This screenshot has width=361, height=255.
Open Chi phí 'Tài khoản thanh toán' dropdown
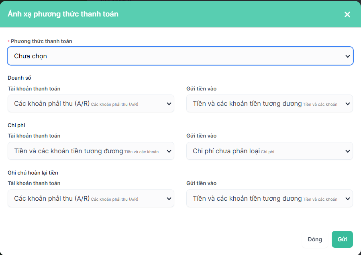tap(86, 151)
